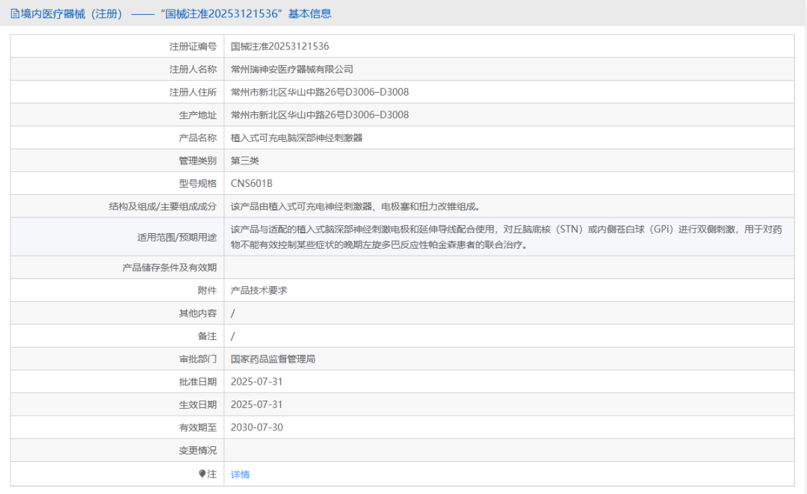Screen dimensions: 807x494
Task: Click product name 植入式可充电脑深部神经刺激器
Action: [x=297, y=138]
